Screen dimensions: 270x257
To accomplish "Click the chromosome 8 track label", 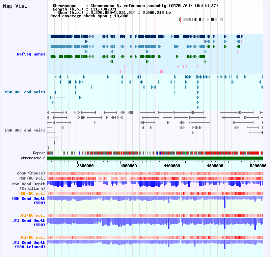I will (x=33, y=158).
